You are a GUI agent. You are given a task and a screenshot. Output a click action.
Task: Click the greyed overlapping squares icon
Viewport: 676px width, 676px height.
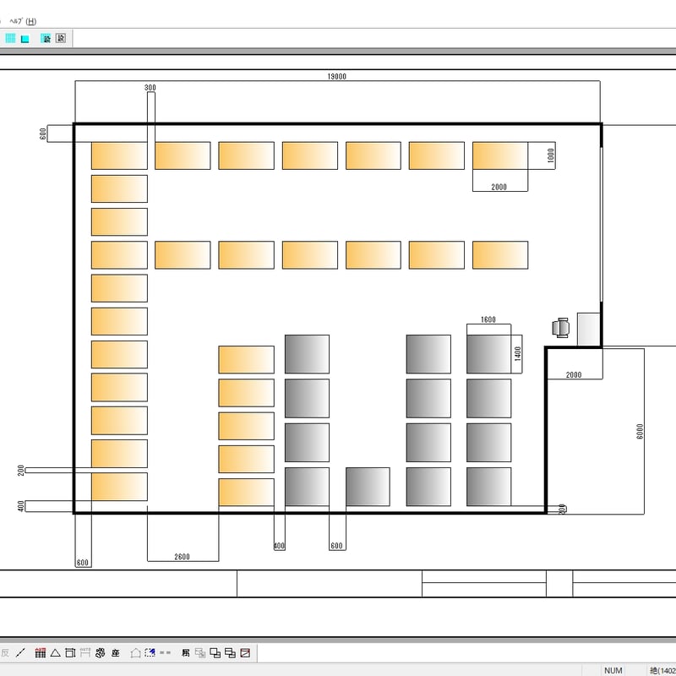[200, 652]
